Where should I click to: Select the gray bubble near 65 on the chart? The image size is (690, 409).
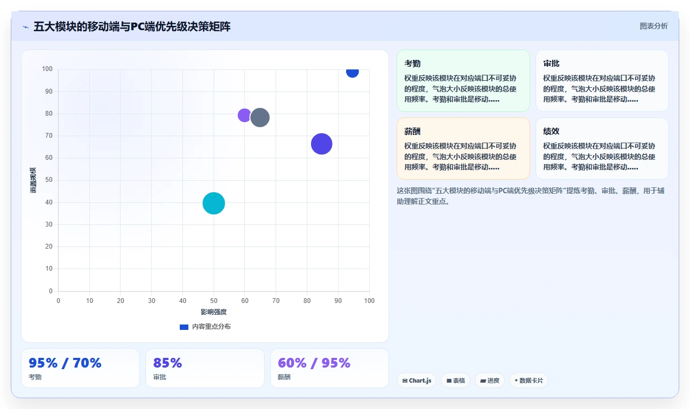click(x=260, y=117)
